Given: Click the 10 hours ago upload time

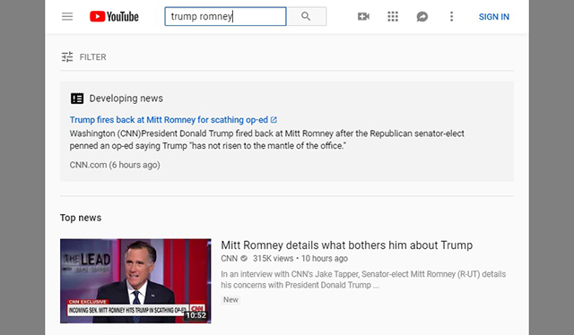Looking at the screenshot, I should [325, 258].
